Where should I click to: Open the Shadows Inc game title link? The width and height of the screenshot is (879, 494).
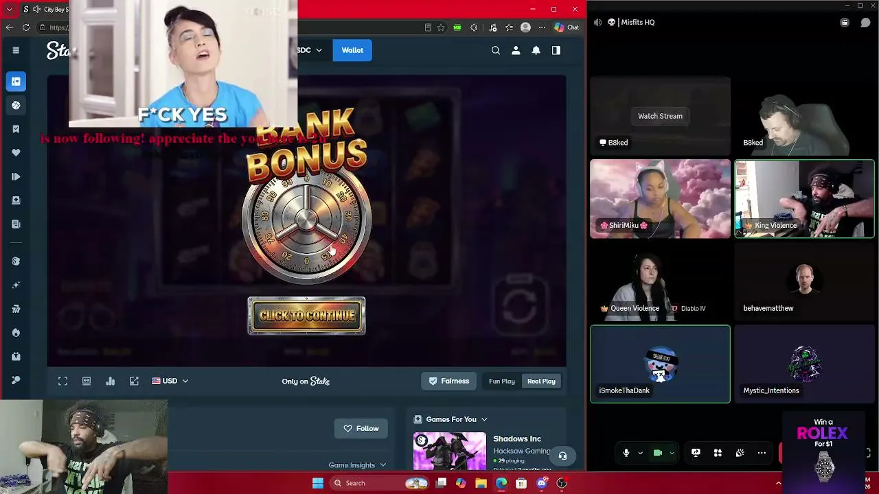[517, 438]
